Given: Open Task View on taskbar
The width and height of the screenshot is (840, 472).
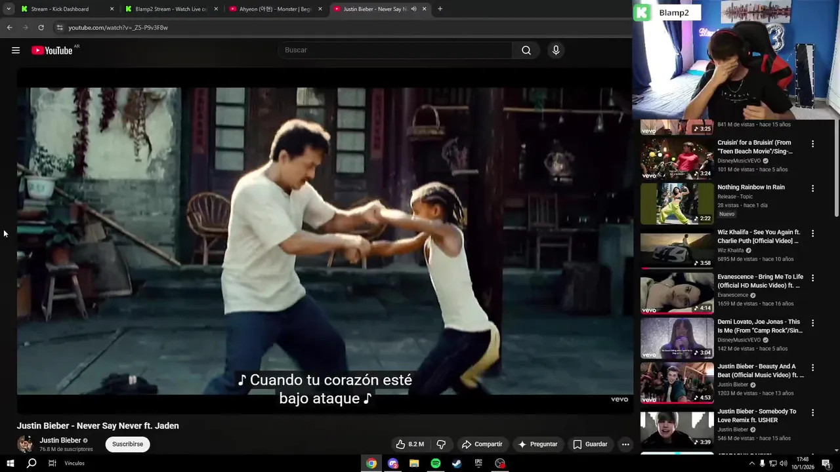Looking at the screenshot, I should tap(52, 463).
